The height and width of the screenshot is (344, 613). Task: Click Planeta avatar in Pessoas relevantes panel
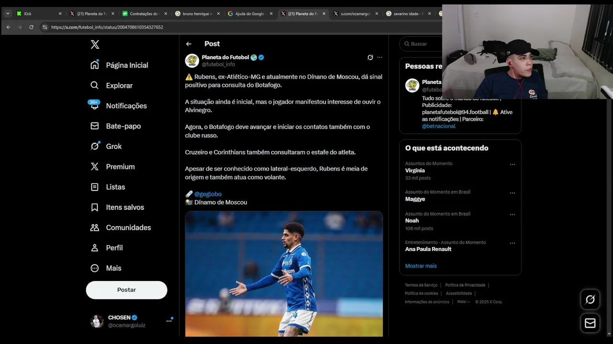pos(412,86)
